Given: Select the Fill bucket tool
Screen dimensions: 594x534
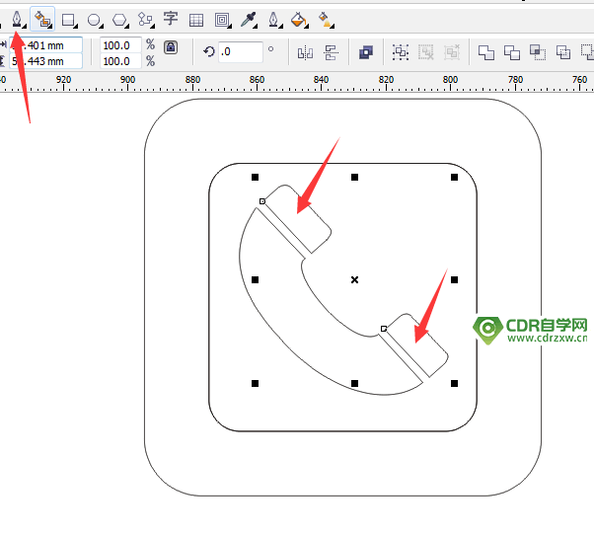Looking at the screenshot, I should [299, 19].
